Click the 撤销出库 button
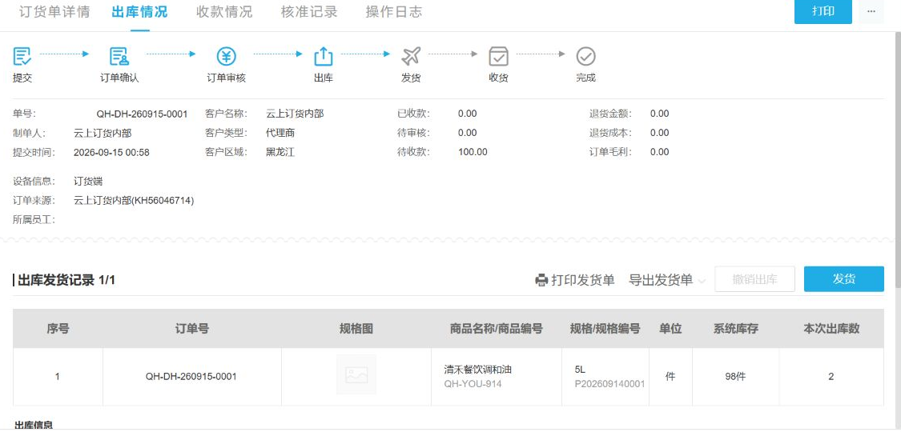This screenshot has height=432, width=901. coord(754,279)
